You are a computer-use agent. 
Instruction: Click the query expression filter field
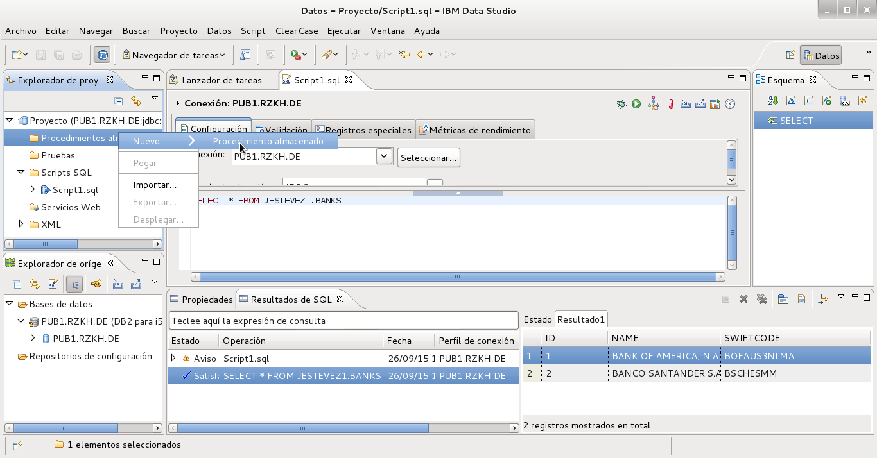pos(343,321)
